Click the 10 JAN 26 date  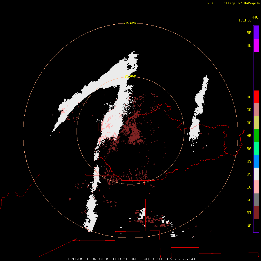[168, 259]
